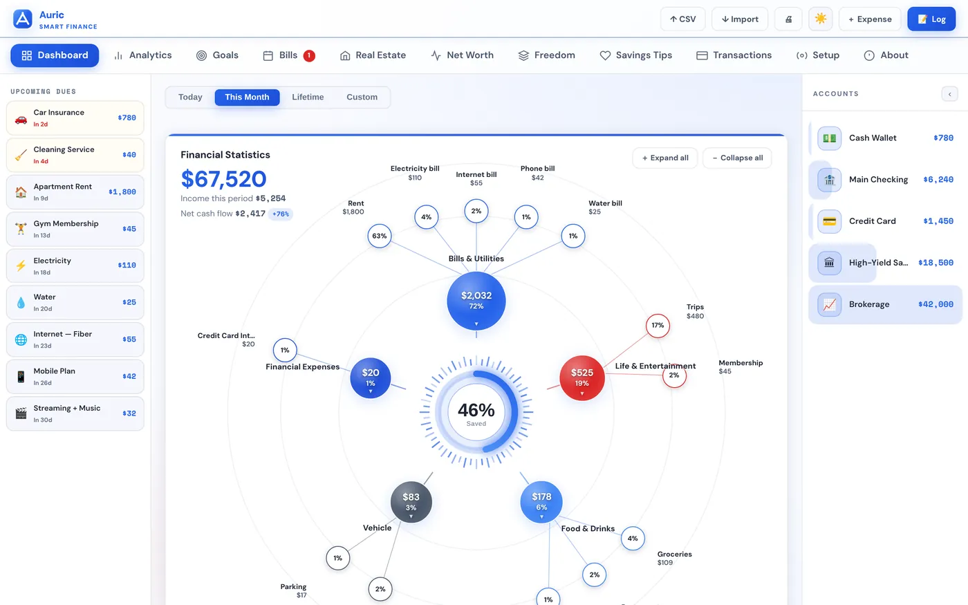Select the Today period filter

click(190, 97)
